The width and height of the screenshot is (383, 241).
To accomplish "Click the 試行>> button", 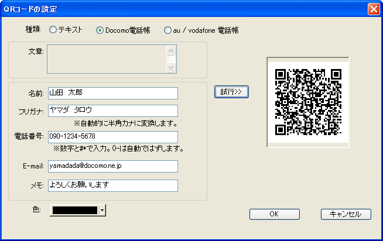I will [x=231, y=92].
